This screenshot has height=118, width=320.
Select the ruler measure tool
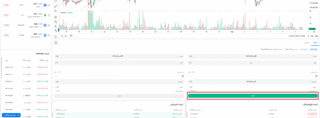pyautogui.click(x=56, y=6)
